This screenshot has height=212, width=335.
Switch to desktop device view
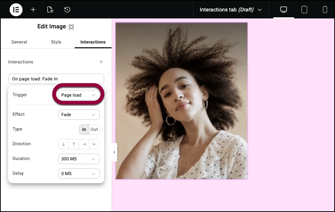click(x=284, y=10)
